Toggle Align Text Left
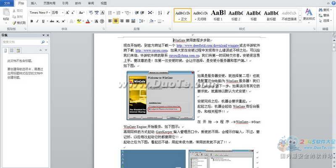336x168 pixels. click(110, 21)
